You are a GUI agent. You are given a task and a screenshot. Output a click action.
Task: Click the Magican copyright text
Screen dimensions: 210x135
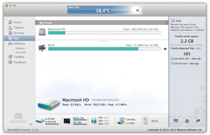(x=175, y=130)
